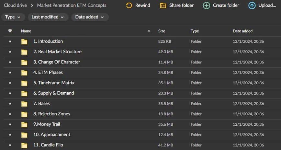
Task: Click the Rewind clock icon
Action: click(x=129, y=5)
